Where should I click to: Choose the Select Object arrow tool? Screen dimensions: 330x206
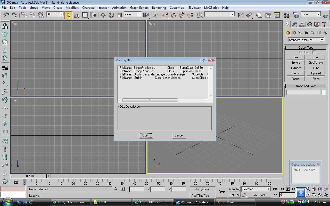[69, 15]
